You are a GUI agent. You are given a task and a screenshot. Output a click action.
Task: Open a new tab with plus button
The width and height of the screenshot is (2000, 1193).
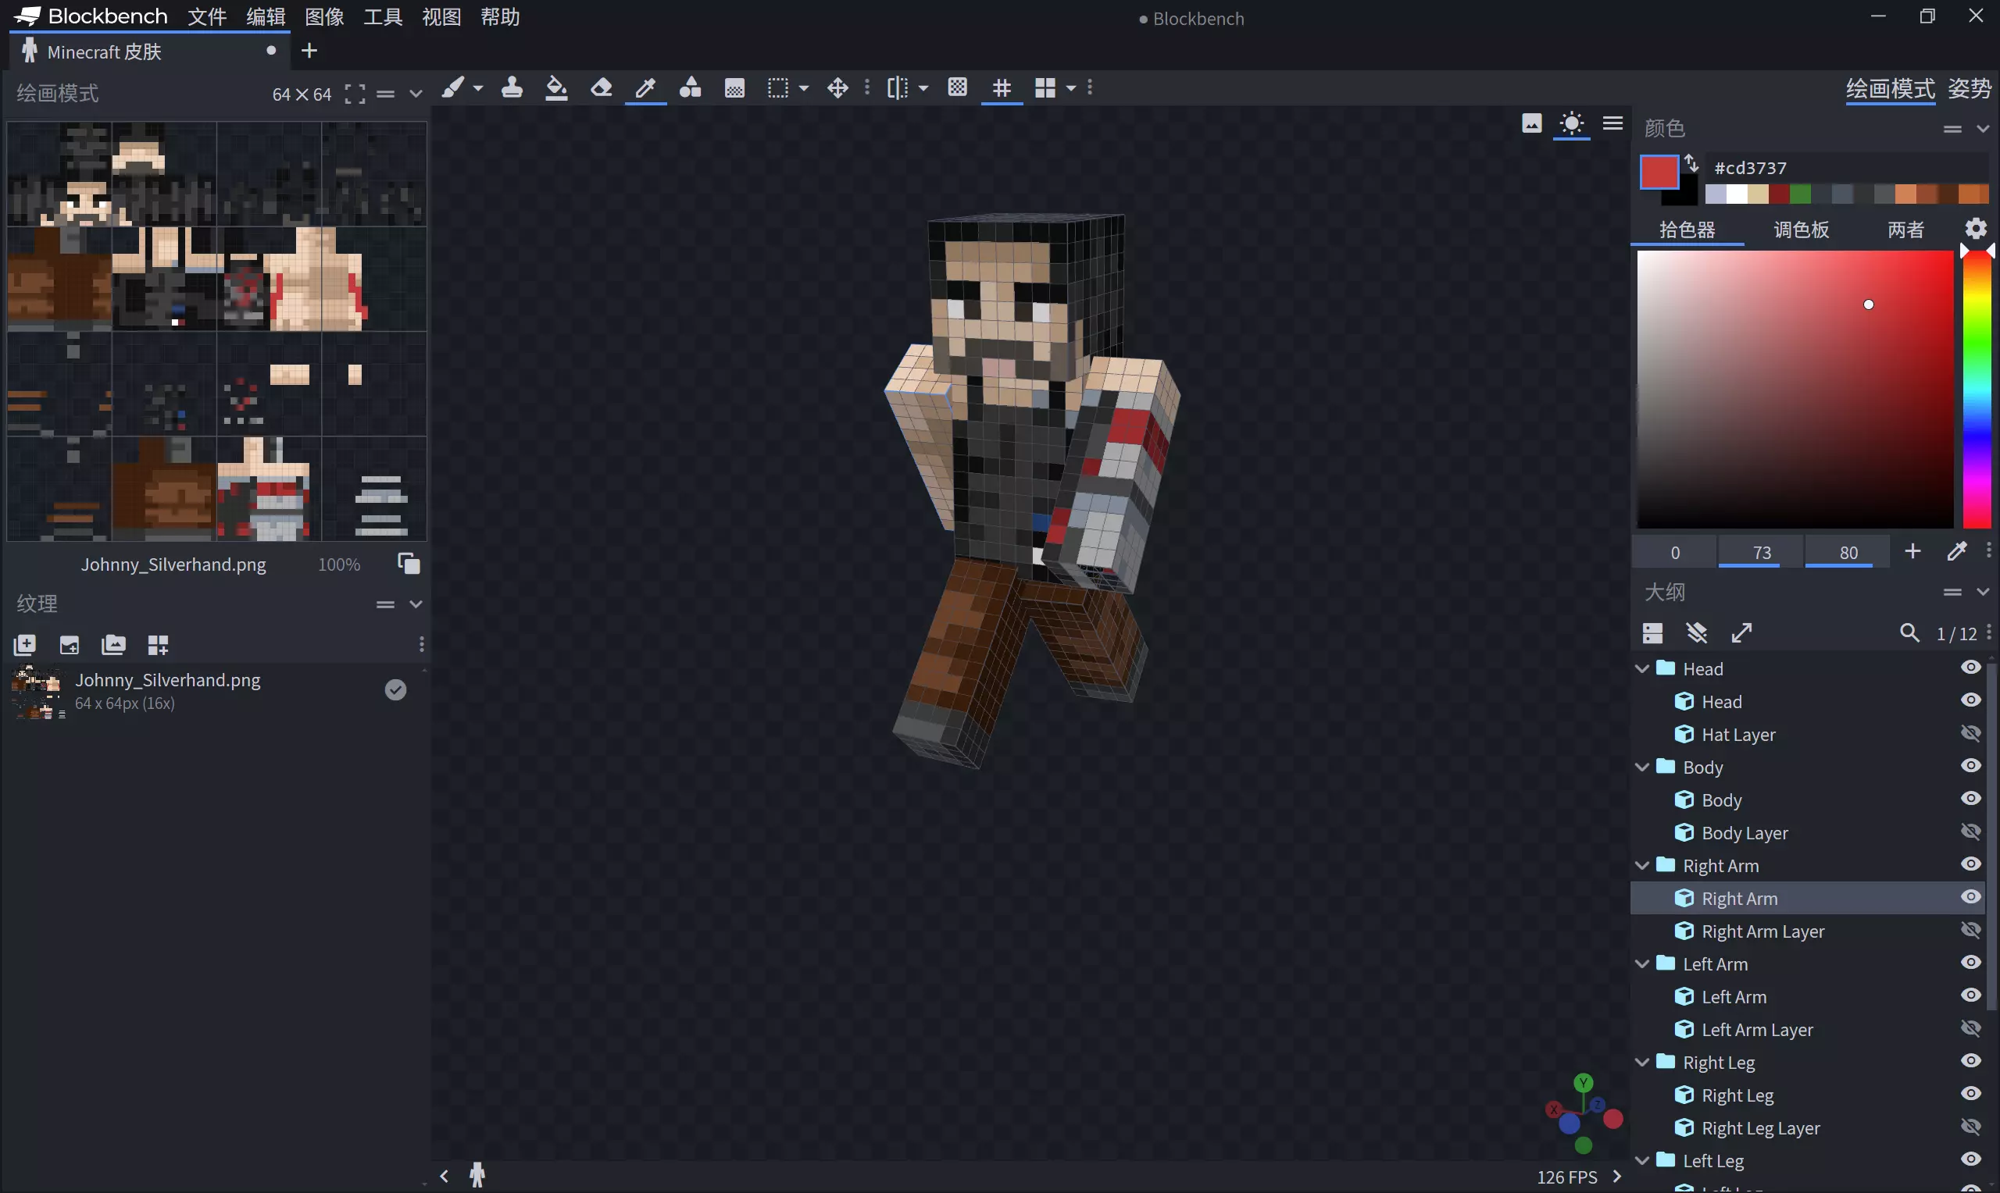tap(309, 51)
